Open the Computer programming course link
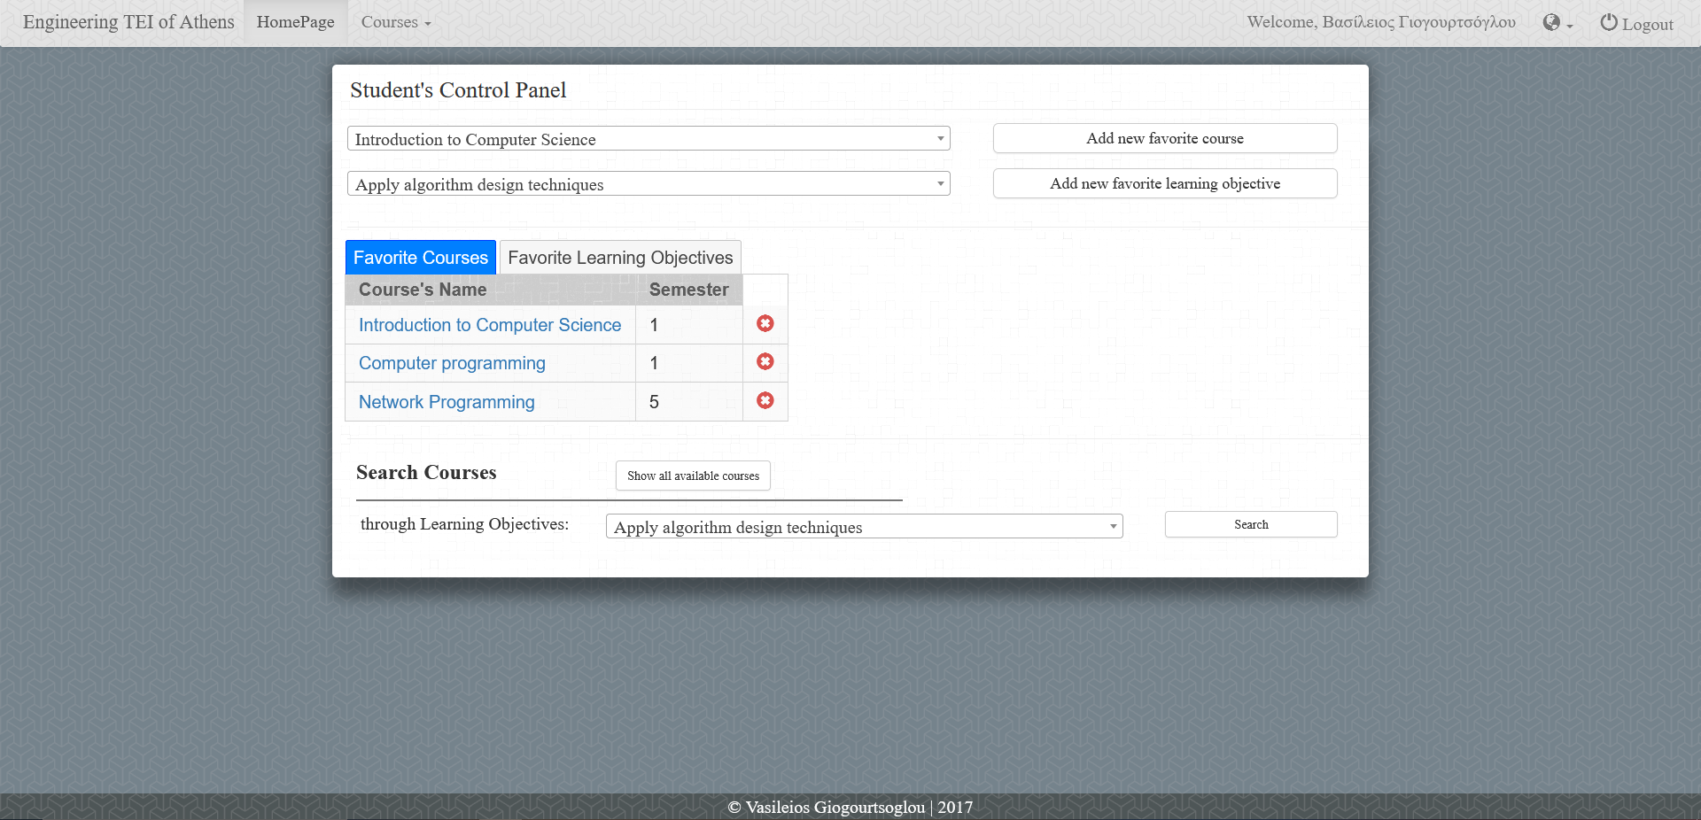 (452, 363)
